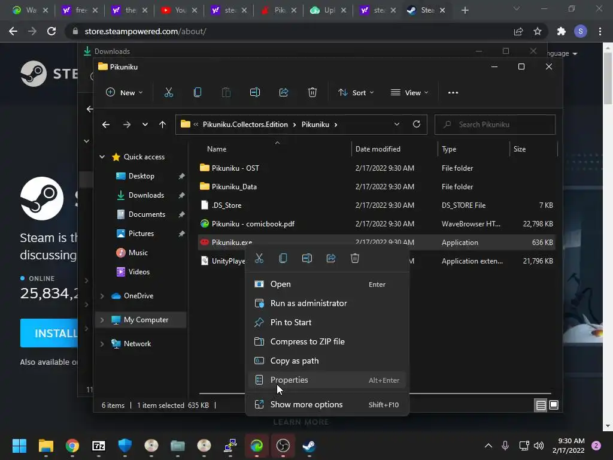This screenshot has width=613, height=460.
Task: Click the Steam page vertical scrollbar
Action: tap(608, 78)
